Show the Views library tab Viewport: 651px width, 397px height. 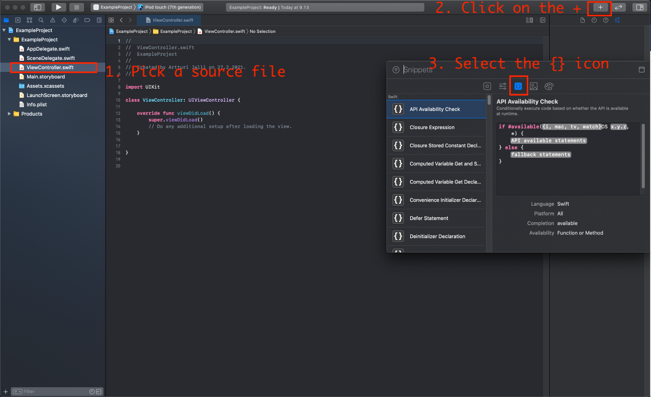click(487, 86)
